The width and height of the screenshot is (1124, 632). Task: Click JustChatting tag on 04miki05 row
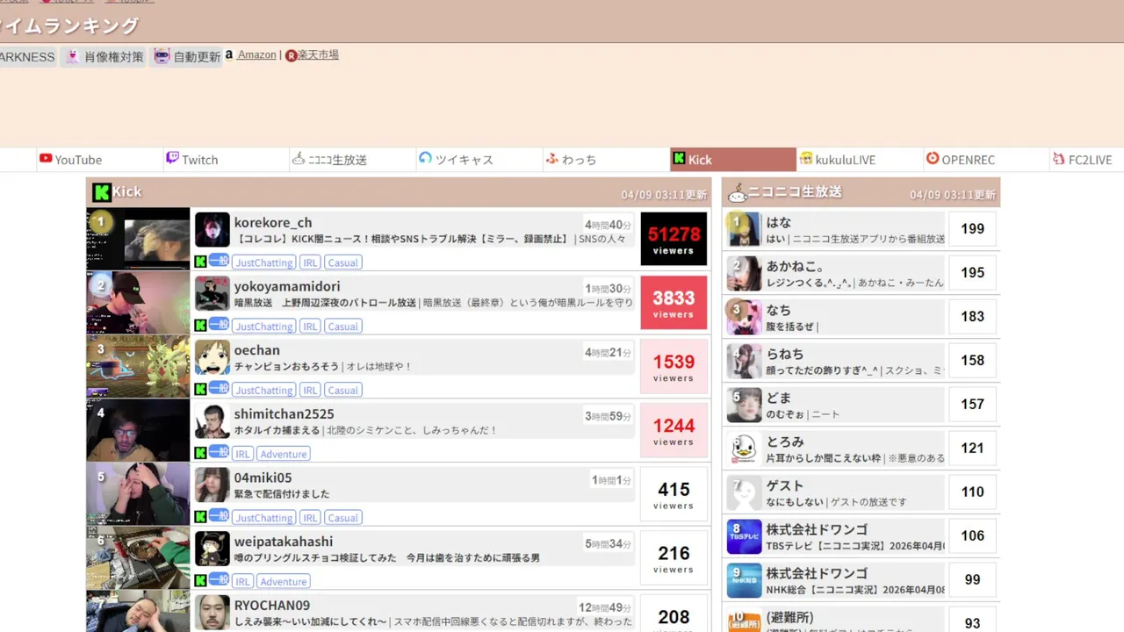[x=264, y=518]
